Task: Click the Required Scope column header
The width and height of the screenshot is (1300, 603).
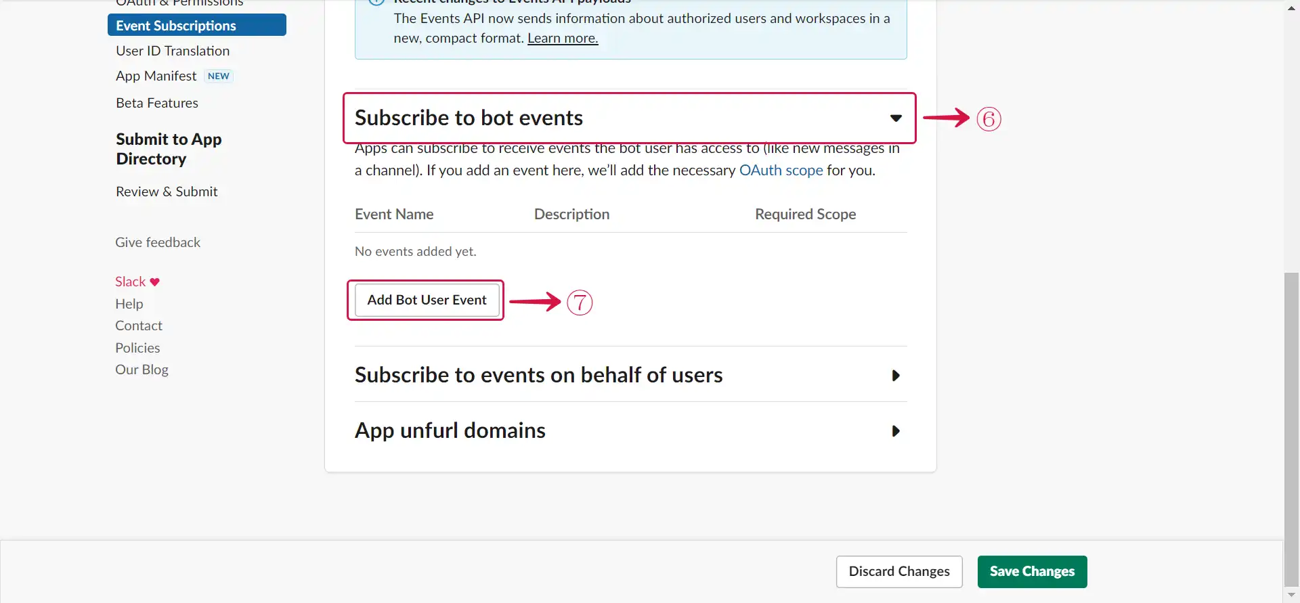Action: click(805, 215)
